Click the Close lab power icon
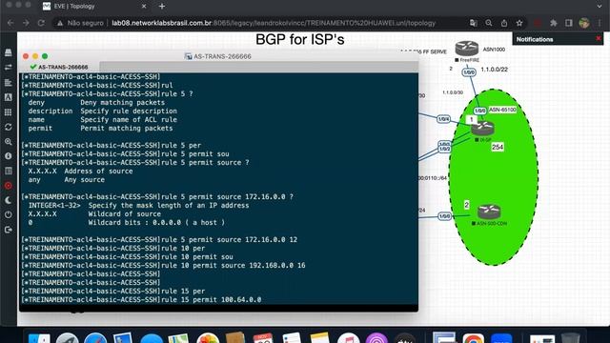Viewport: 610px width, 343px height. click(x=9, y=214)
